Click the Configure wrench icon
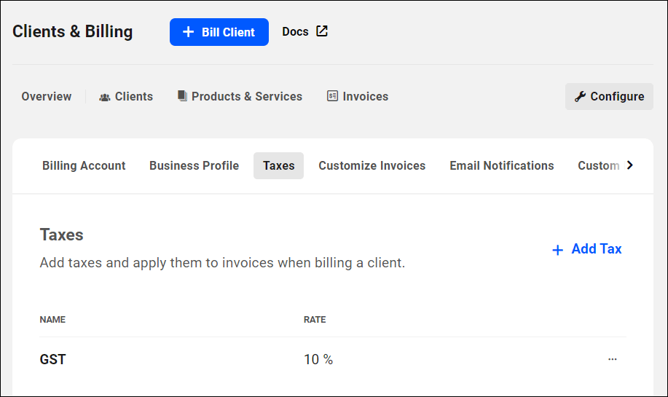The width and height of the screenshot is (668, 397). (580, 96)
